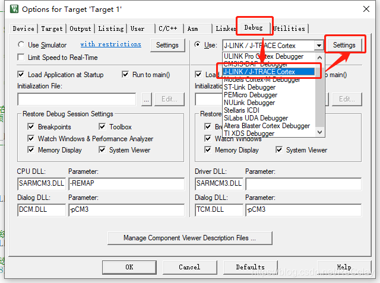The height and width of the screenshot is (283, 380).
Task: Click the Keil uVision title bar icon
Action: [14, 9]
